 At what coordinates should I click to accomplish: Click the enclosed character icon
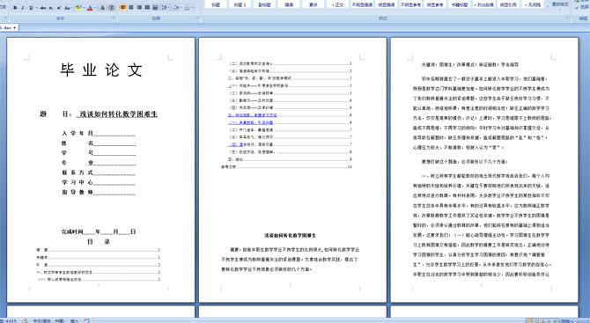(x=111, y=8)
